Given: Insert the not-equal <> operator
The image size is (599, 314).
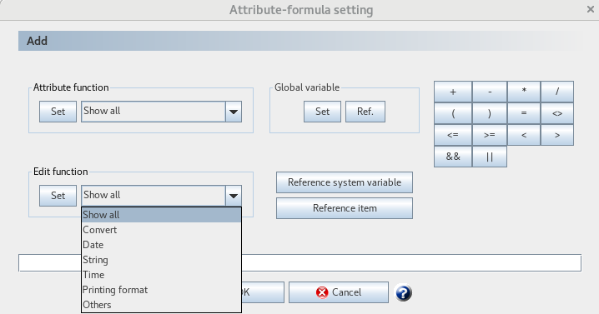Looking at the screenshot, I should pos(557,113).
